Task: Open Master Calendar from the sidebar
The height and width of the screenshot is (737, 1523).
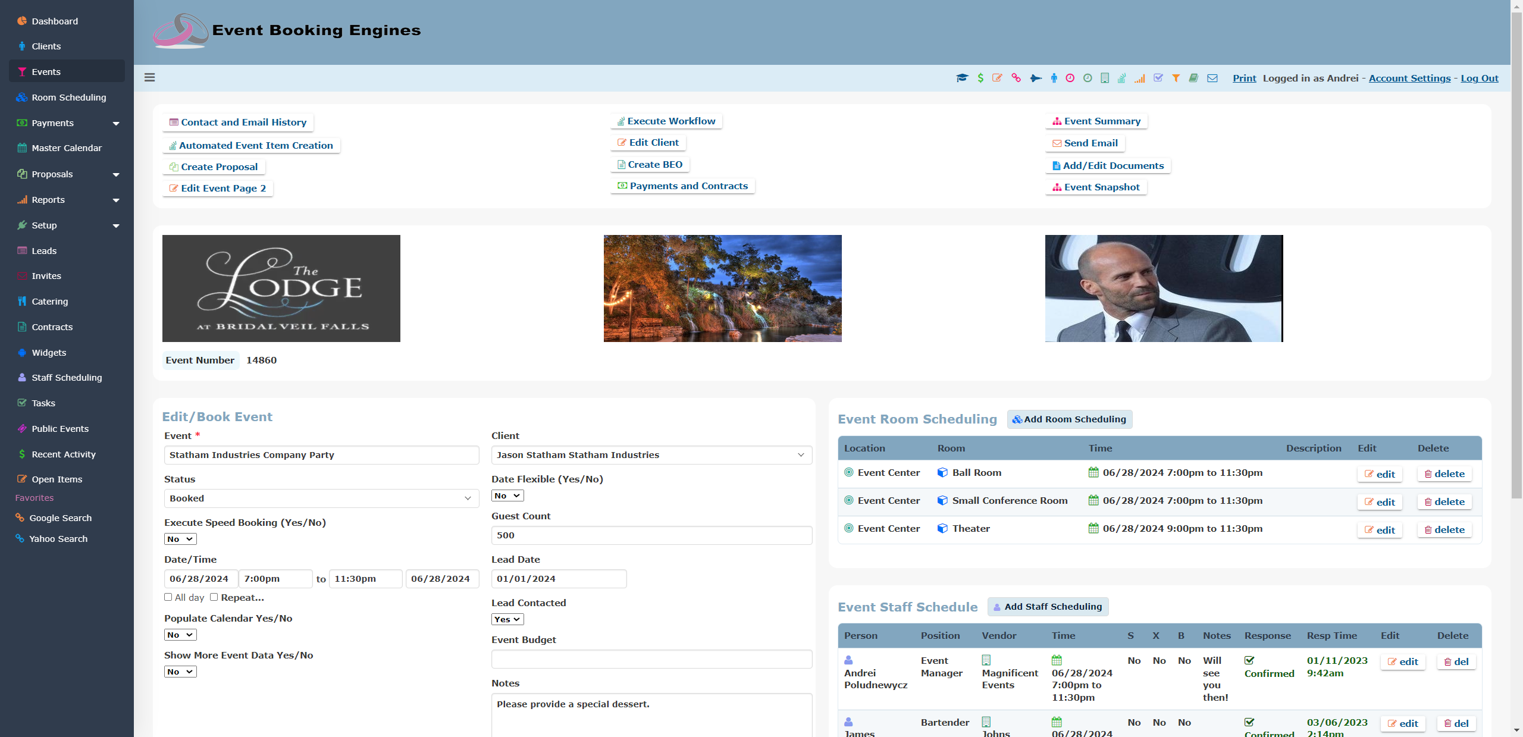Action: coord(66,148)
